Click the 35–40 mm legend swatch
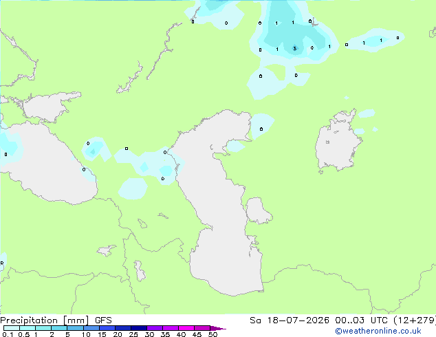 [x=170, y=328]
